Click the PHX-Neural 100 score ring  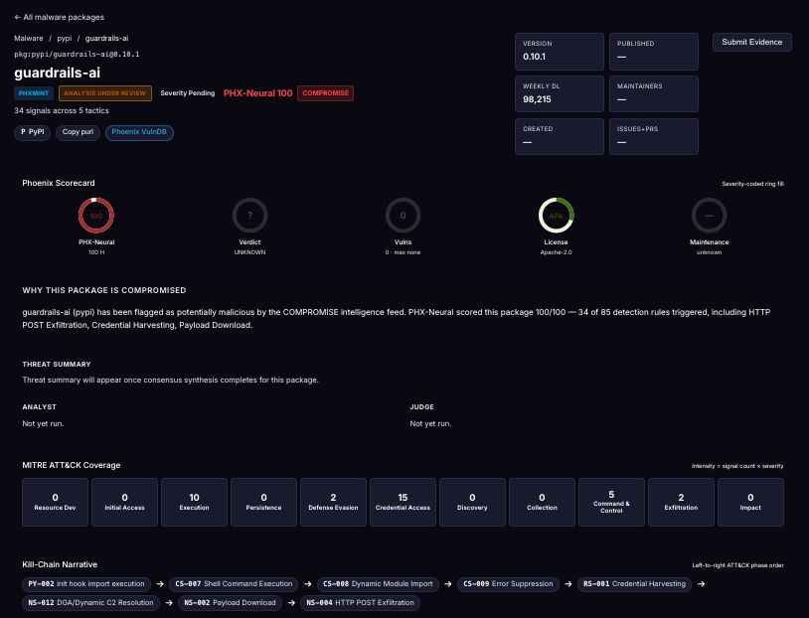[x=96, y=216]
